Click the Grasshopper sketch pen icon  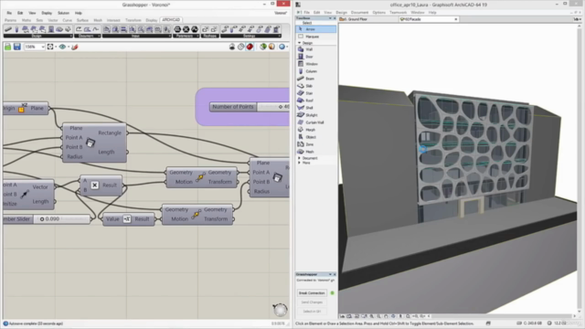(x=75, y=47)
